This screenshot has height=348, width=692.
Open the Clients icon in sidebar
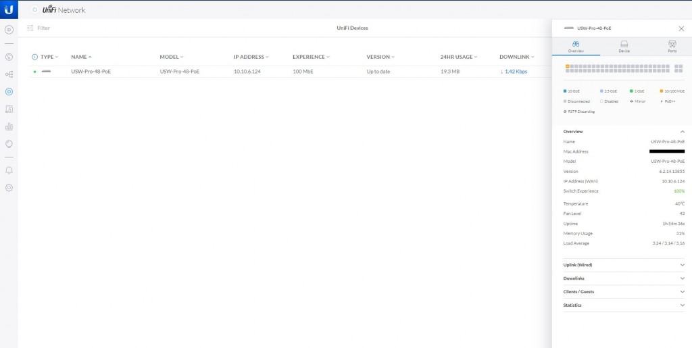tap(9, 109)
